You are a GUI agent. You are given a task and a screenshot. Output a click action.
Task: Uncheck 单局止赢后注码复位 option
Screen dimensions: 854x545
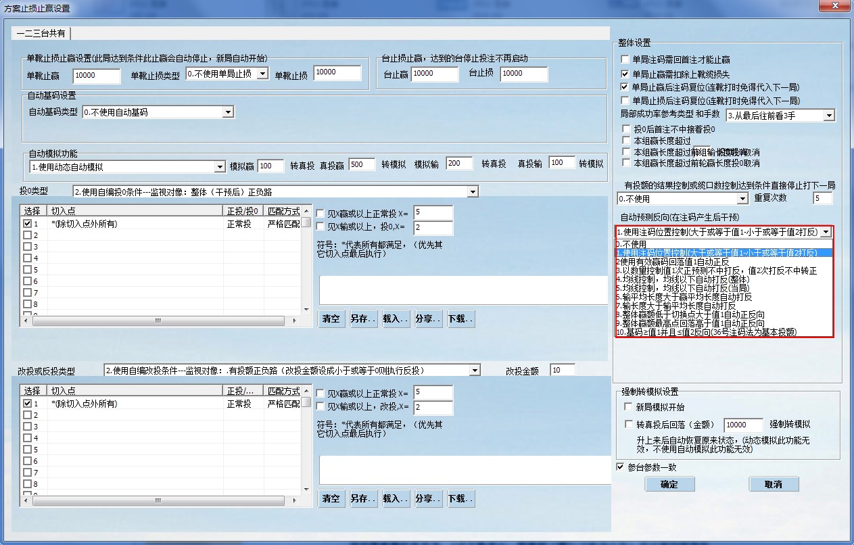[625, 87]
